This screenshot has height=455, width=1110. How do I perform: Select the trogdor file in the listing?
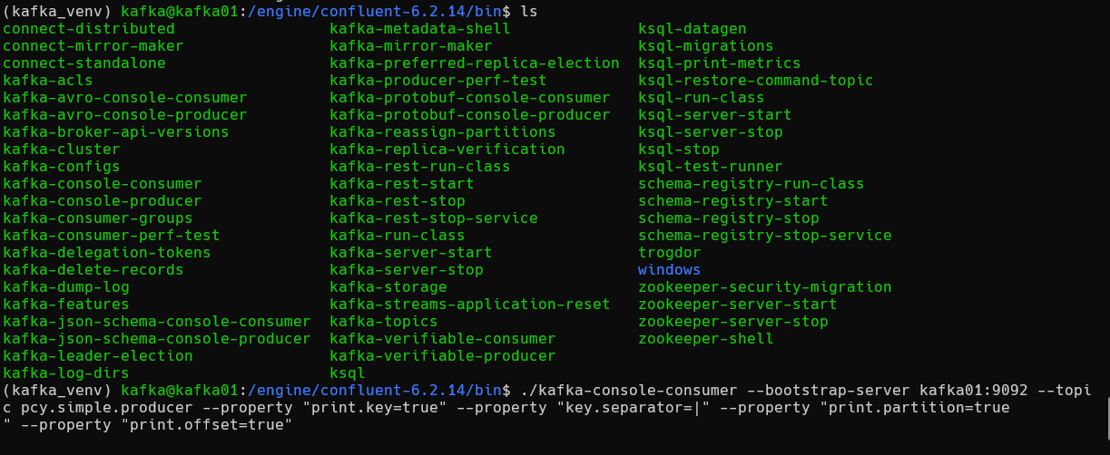(669, 253)
